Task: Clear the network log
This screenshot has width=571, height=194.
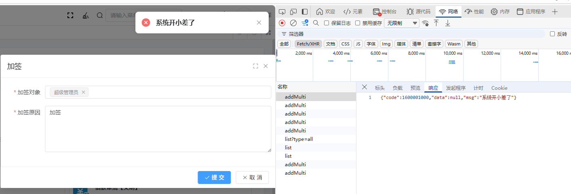Action: [293, 23]
